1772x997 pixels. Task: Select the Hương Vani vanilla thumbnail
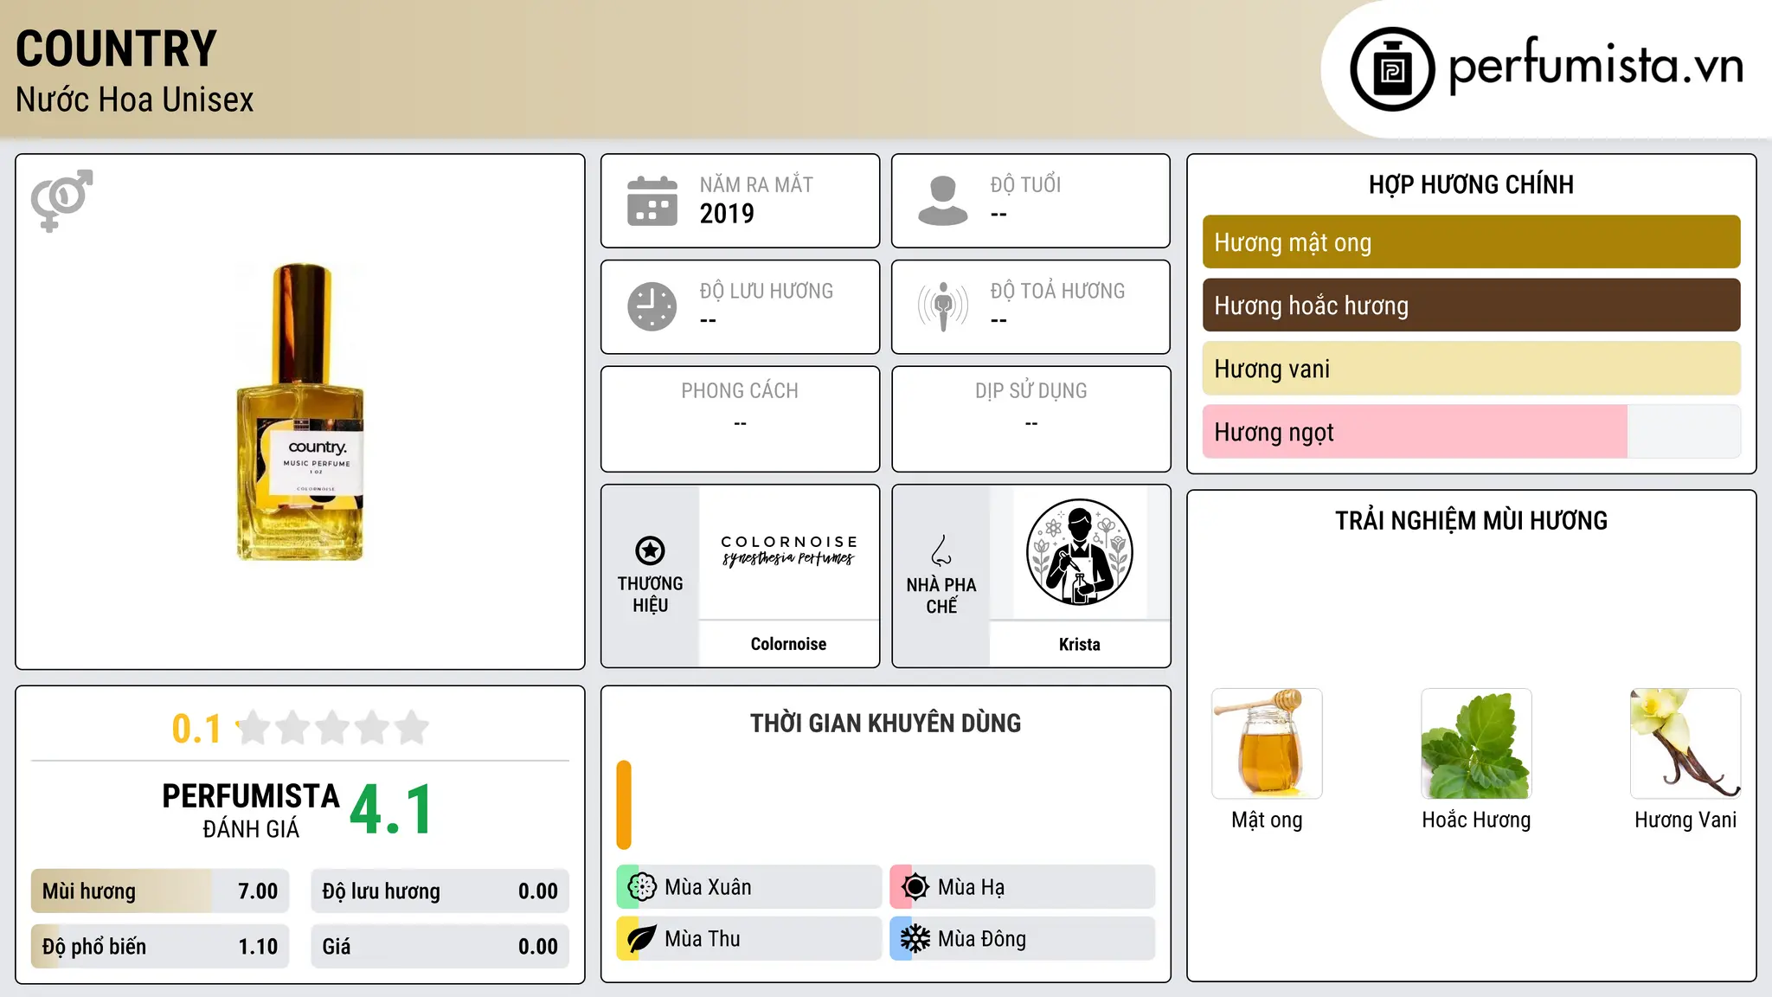pyautogui.click(x=1685, y=743)
